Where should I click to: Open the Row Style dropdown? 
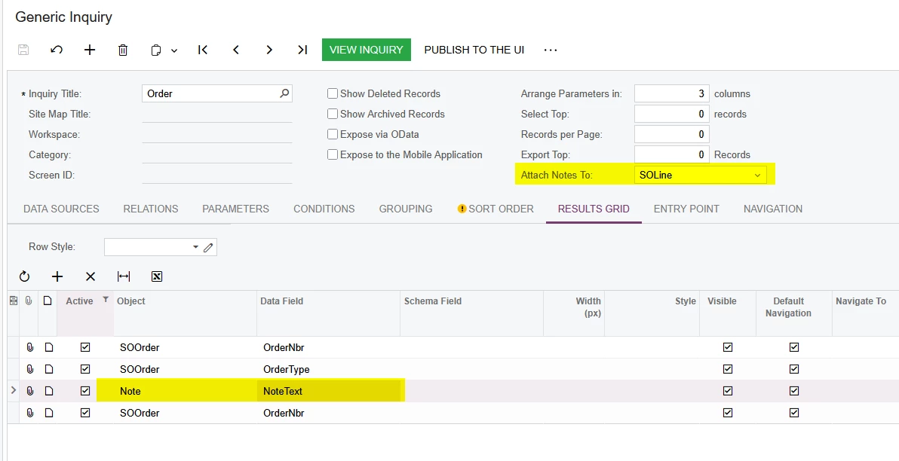pyautogui.click(x=195, y=247)
